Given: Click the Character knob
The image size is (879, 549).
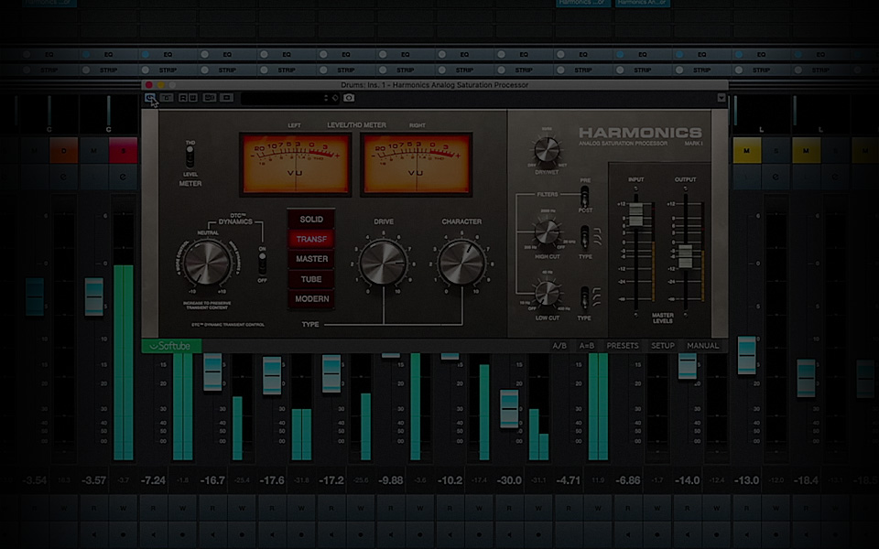Looking at the screenshot, I should point(461,263).
